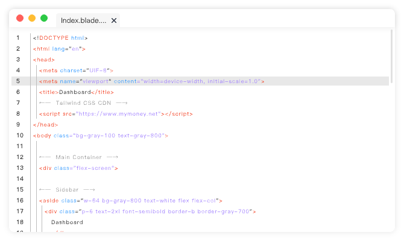The height and width of the screenshot is (241, 404).
Task: Click the DOCTYPE html declaration line
Action: tap(60, 38)
